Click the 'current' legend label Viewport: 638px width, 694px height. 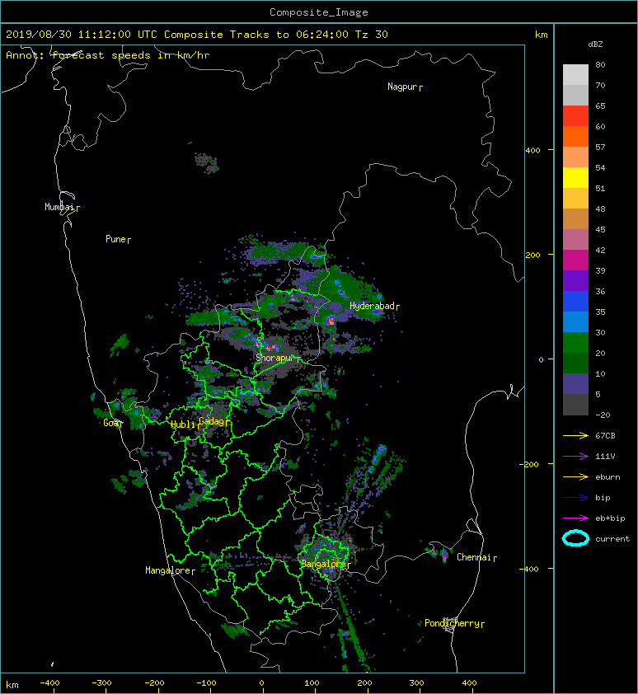click(612, 539)
